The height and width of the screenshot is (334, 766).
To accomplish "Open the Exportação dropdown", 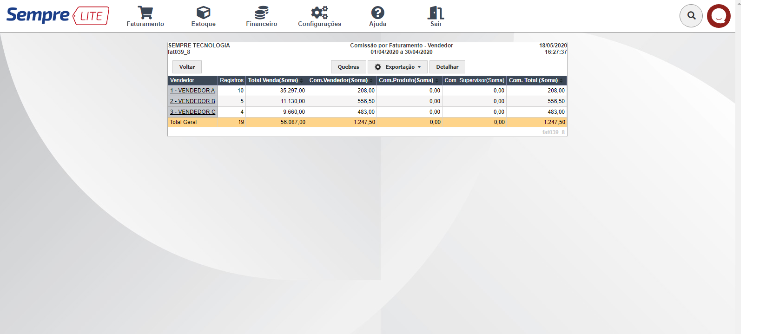I will pos(397,67).
